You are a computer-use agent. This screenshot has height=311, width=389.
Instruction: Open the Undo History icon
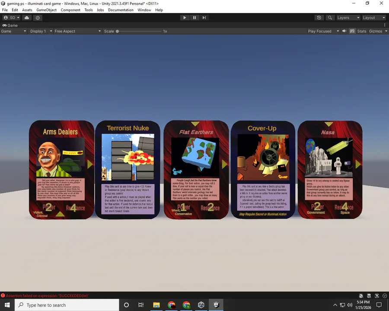(319, 18)
